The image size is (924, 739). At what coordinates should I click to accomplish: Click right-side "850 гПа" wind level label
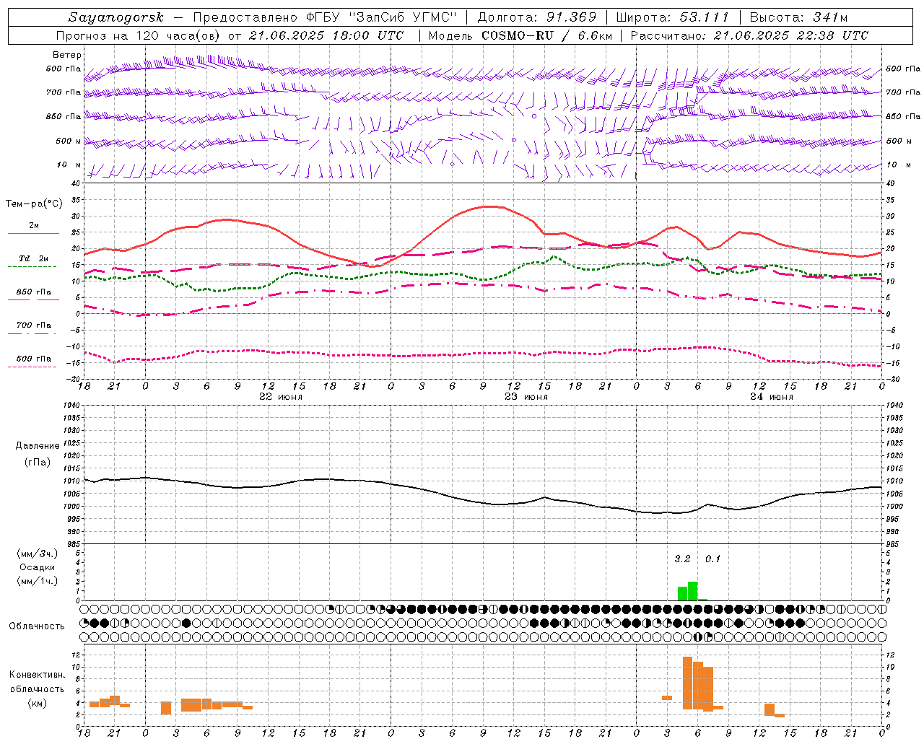[x=903, y=116]
